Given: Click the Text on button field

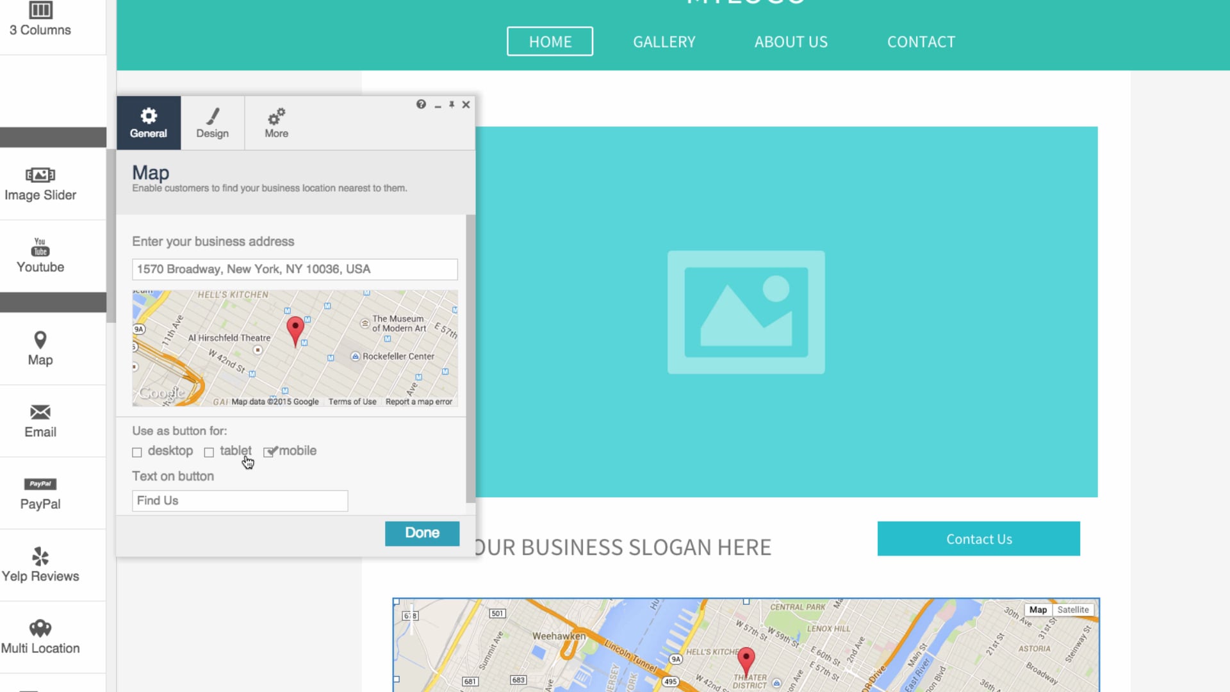Looking at the screenshot, I should point(240,501).
